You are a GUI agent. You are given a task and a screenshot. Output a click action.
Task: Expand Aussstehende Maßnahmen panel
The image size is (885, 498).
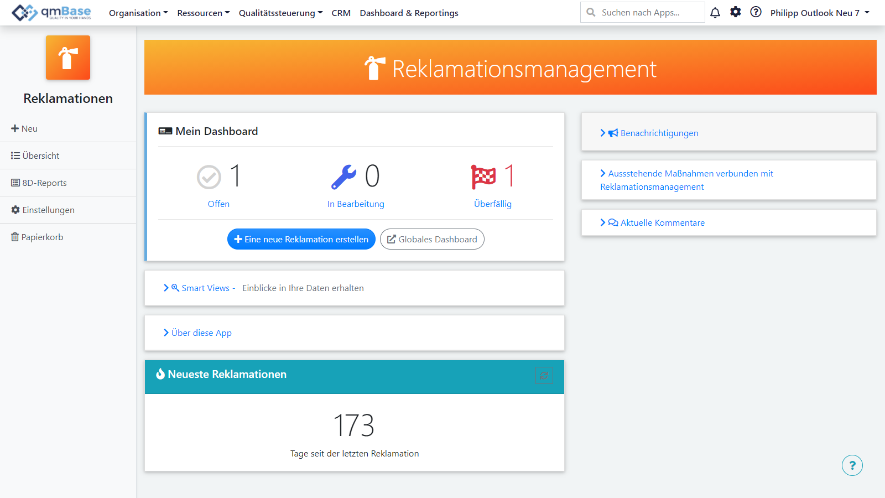686,180
